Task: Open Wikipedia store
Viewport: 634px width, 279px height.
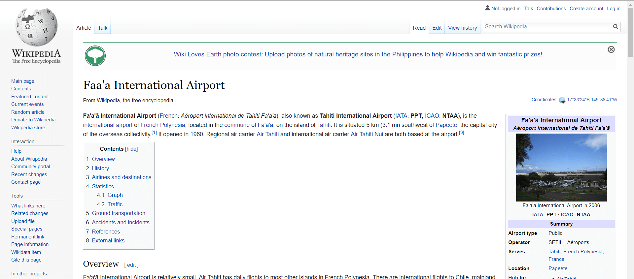Action: pyautogui.click(x=28, y=128)
